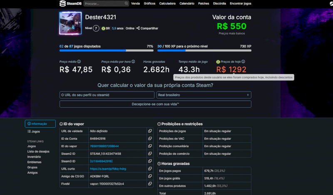Select the Jogos tab with list icon
Viewport: 333px width, 195px height.
point(34,131)
